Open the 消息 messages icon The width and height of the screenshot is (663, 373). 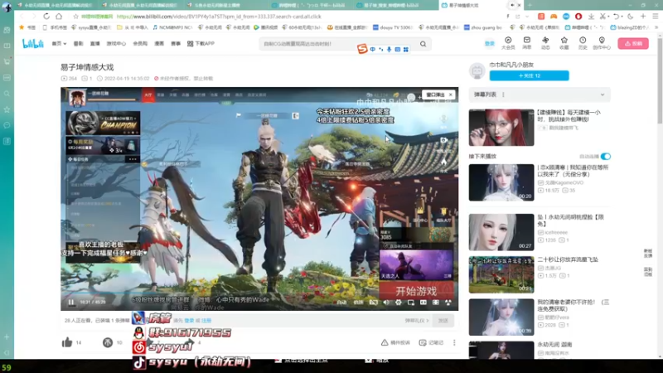(527, 43)
